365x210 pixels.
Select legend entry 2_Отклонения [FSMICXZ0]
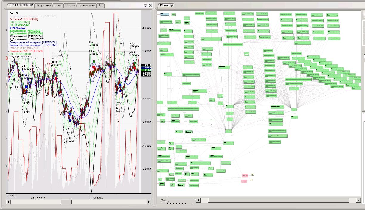coord(26,33)
